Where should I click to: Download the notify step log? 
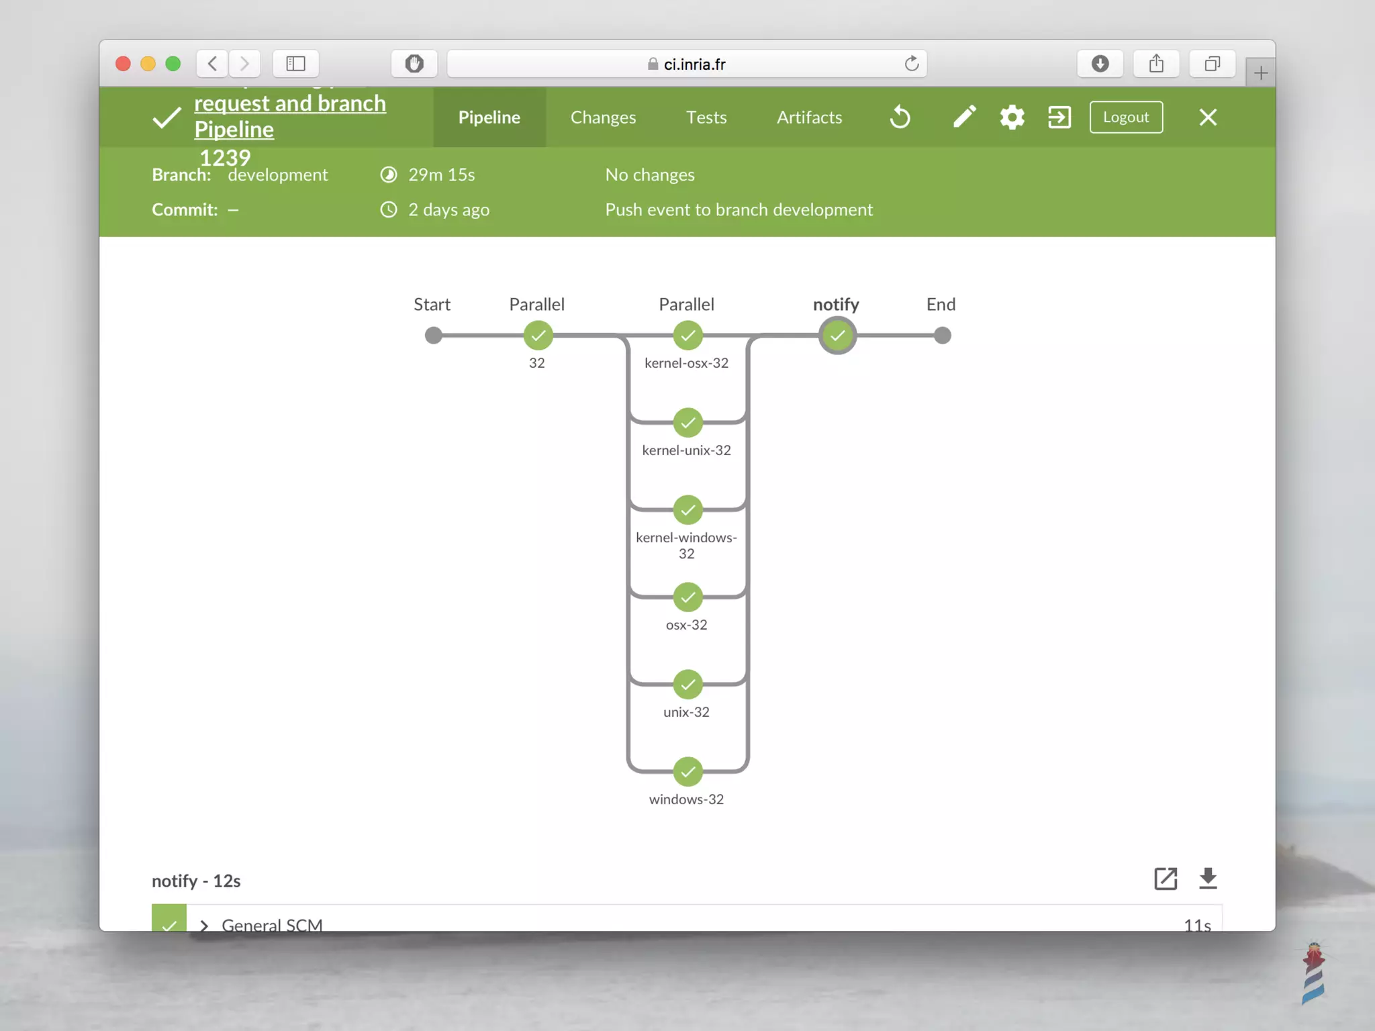tap(1208, 879)
